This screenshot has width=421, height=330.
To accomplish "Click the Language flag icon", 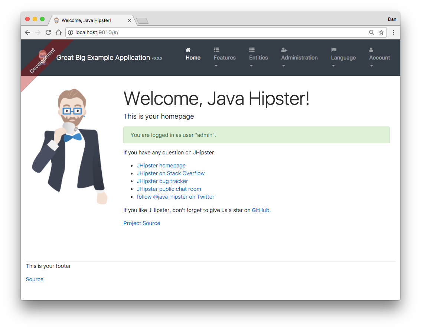I will [x=334, y=50].
